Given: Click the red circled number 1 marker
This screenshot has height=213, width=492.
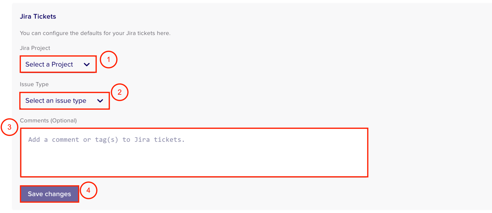Looking at the screenshot, I should point(108,60).
